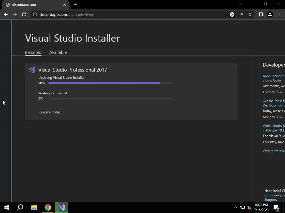The width and height of the screenshot is (285, 213).
Task: Click the browser forward arrow
Action: tap(15, 14)
